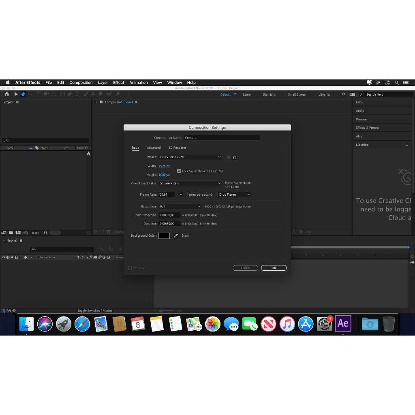Delete the preset using the trash icon
415x415 pixels.
234,157
